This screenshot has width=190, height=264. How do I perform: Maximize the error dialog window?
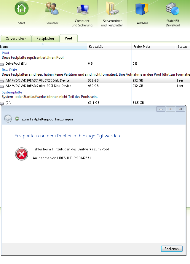pyautogui.click(x=170, y=109)
